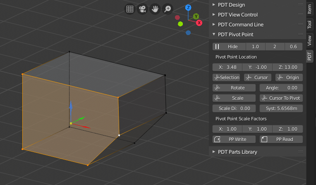Click the magnifier zoom view icon

click(x=168, y=9)
